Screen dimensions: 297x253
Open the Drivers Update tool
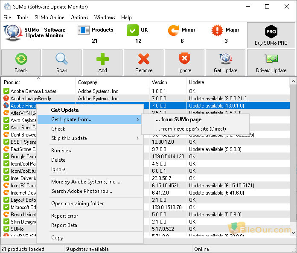click(x=271, y=62)
